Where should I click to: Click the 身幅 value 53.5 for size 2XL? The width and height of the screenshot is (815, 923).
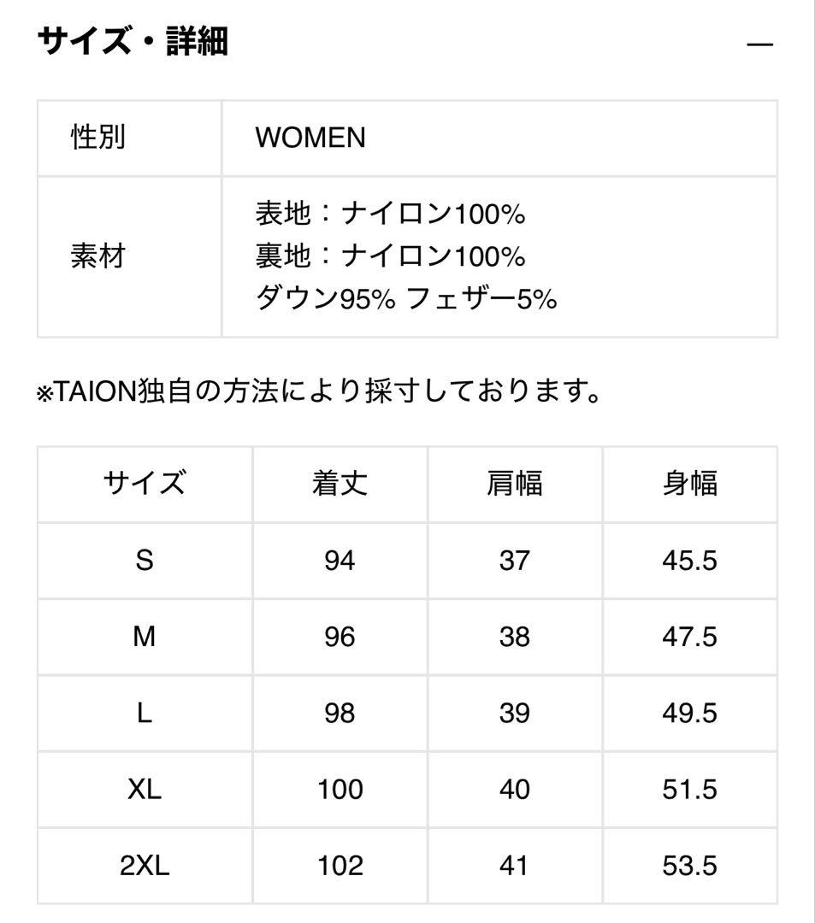click(x=690, y=866)
